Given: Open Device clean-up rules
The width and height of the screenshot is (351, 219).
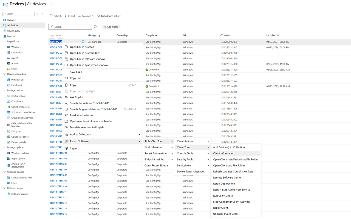Looking at the screenshot, I should click(22, 177).
